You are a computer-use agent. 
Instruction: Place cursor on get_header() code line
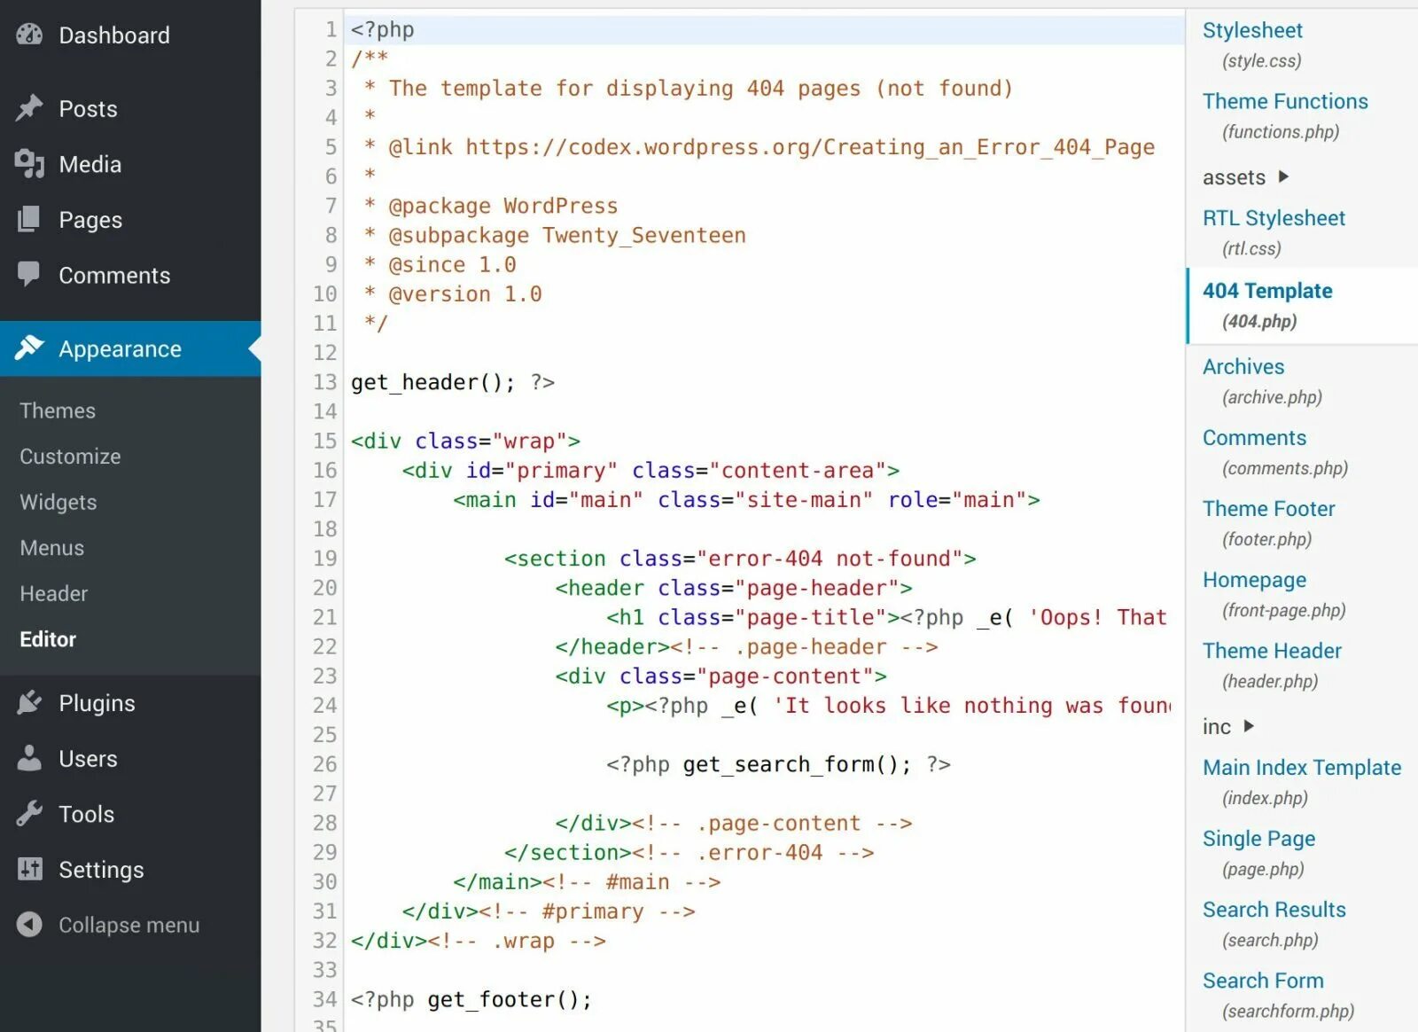tap(453, 382)
